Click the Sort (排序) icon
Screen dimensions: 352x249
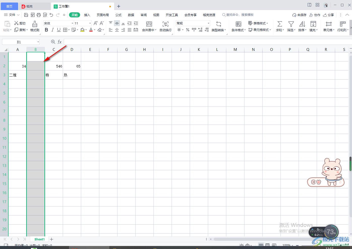[x=302, y=24]
